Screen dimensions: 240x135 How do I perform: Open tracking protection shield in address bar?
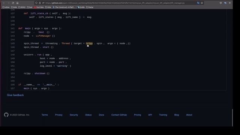(36, 3)
